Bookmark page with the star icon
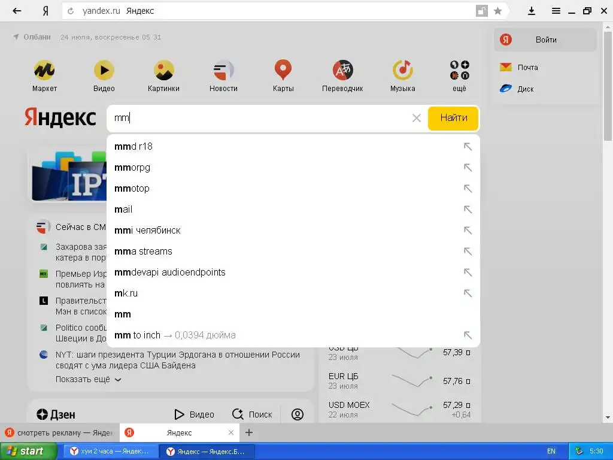 [497, 11]
